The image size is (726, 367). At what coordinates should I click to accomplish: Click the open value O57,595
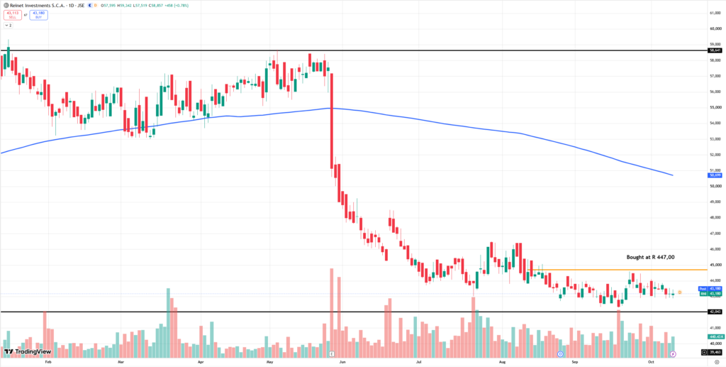tap(108, 6)
